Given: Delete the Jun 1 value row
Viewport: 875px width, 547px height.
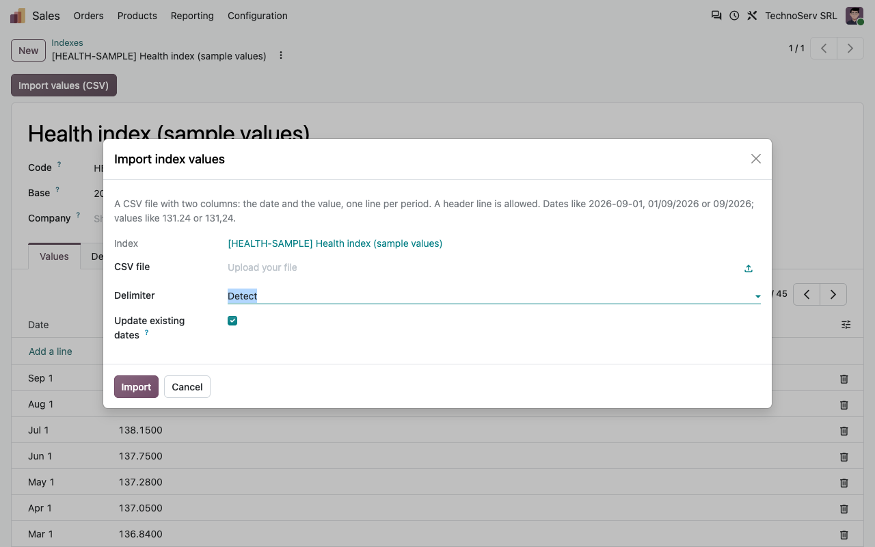Looking at the screenshot, I should 844,457.
